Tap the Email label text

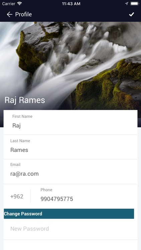point(15,165)
